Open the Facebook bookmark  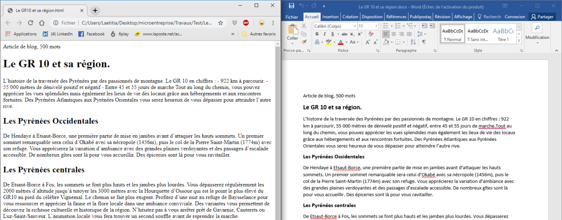[91, 34]
